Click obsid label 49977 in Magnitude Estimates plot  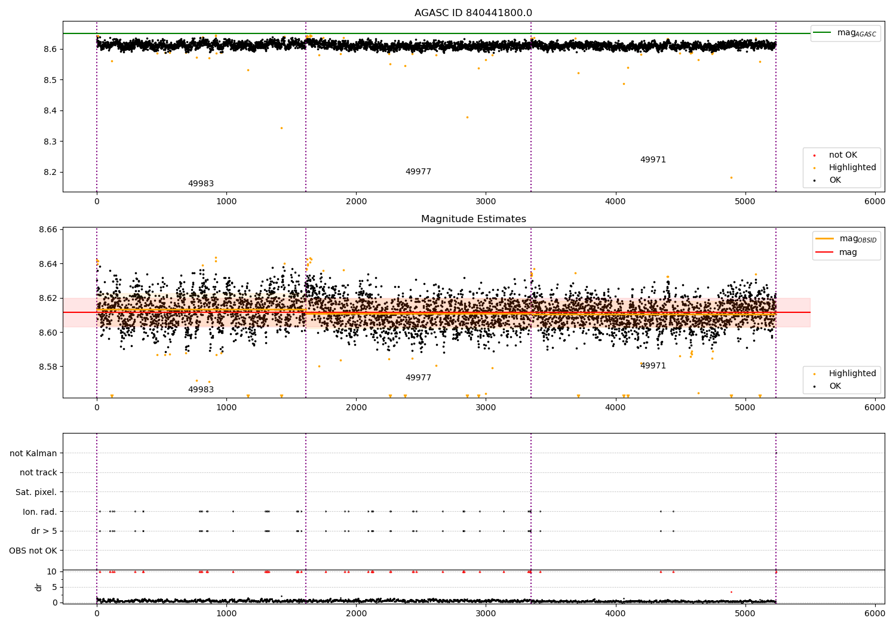418,378
